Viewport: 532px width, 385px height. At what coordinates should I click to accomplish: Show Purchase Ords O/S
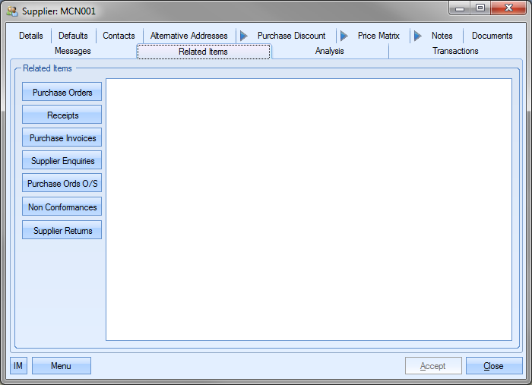pos(62,184)
